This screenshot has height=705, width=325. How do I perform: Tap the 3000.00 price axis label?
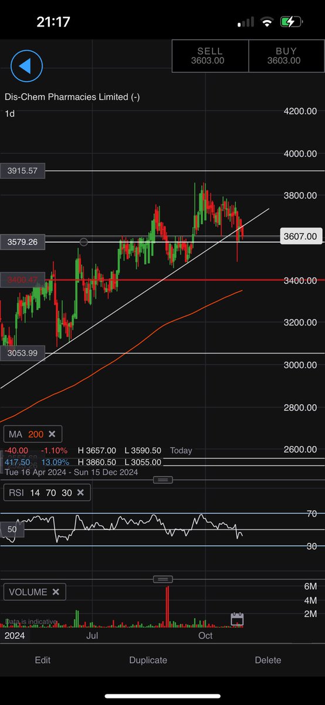point(300,365)
